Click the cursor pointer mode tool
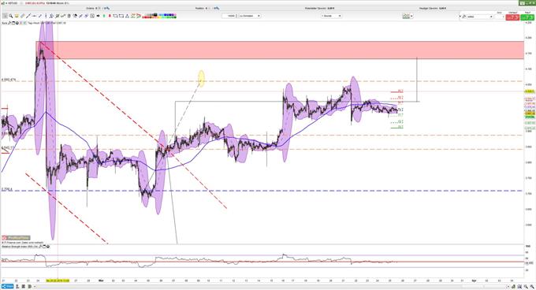The width and height of the screenshot is (536, 290). [x=5, y=16]
